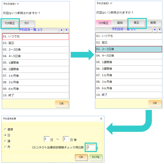Click OK in the 予約目安変更 dialog
164x164 pixels.
pyautogui.click(x=81, y=157)
